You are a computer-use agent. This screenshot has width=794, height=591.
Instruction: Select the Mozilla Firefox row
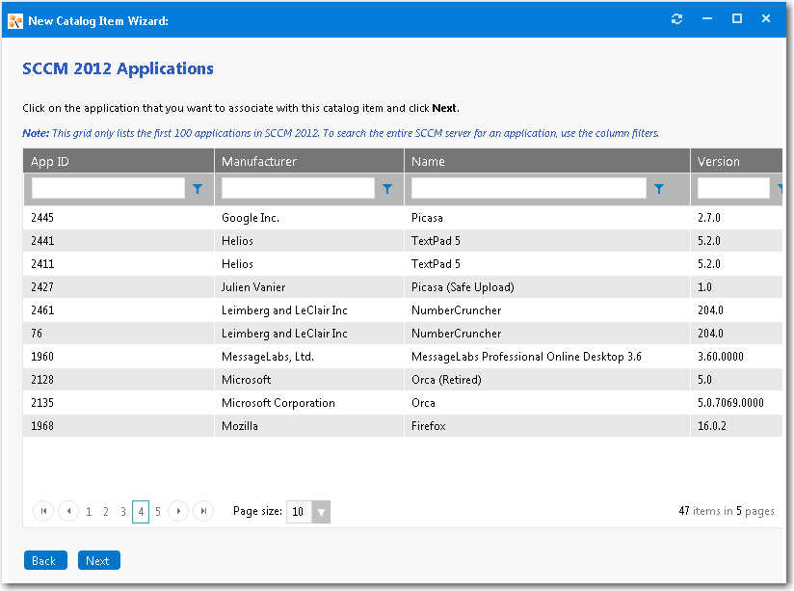385,425
